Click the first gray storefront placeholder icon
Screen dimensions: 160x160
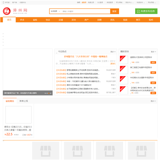(x=46, y=151)
